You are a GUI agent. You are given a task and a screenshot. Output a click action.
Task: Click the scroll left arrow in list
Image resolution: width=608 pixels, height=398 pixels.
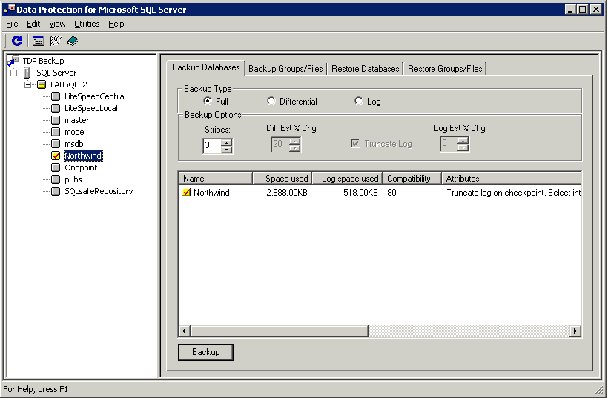(184, 331)
